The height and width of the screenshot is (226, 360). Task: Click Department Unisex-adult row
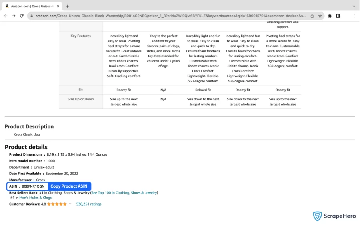[x=32, y=167]
